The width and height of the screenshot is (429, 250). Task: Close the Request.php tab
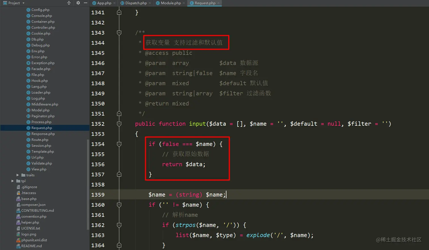218,3
